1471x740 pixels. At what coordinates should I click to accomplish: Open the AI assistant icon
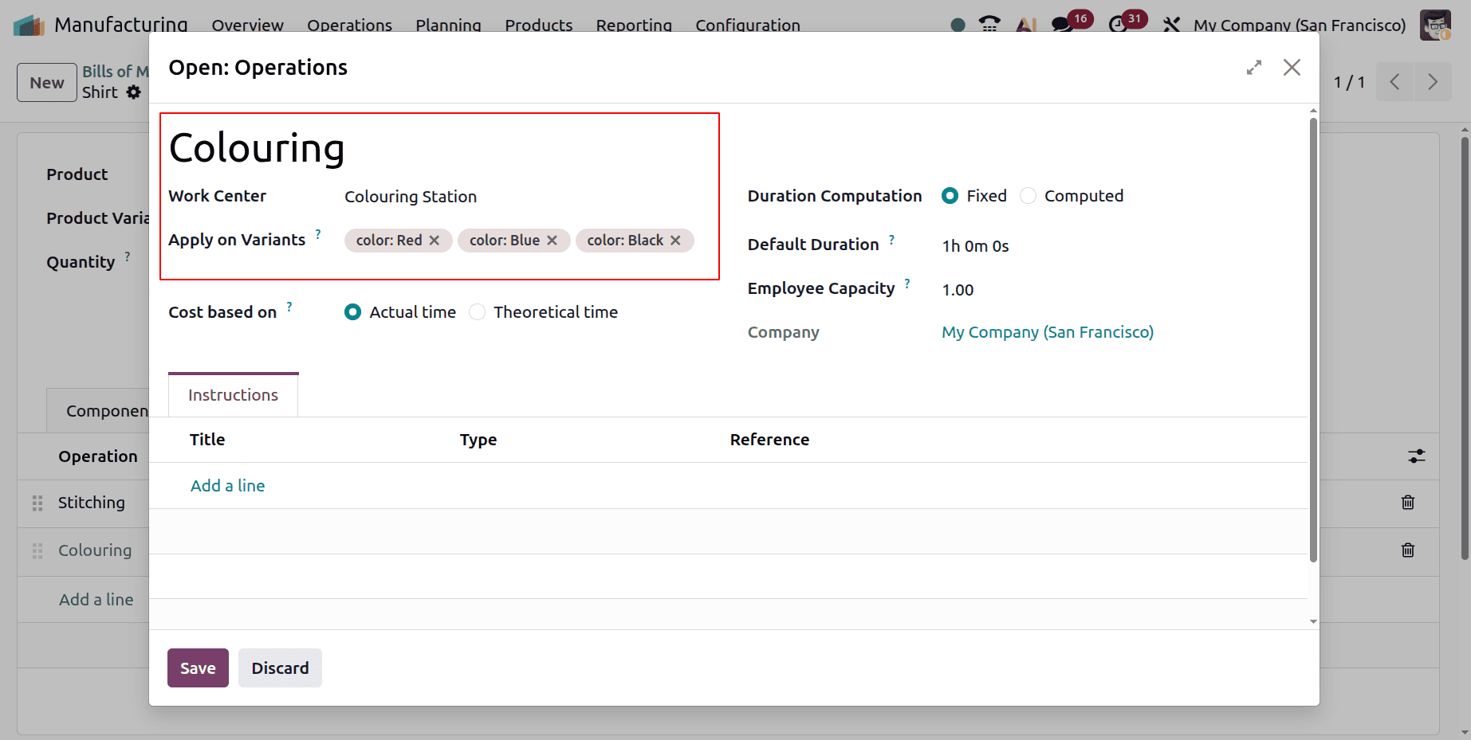pyautogui.click(x=1026, y=25)
